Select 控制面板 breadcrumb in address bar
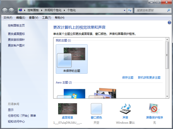Image resolution: width=173 pixels, height=129 pixels. (33, 10)
